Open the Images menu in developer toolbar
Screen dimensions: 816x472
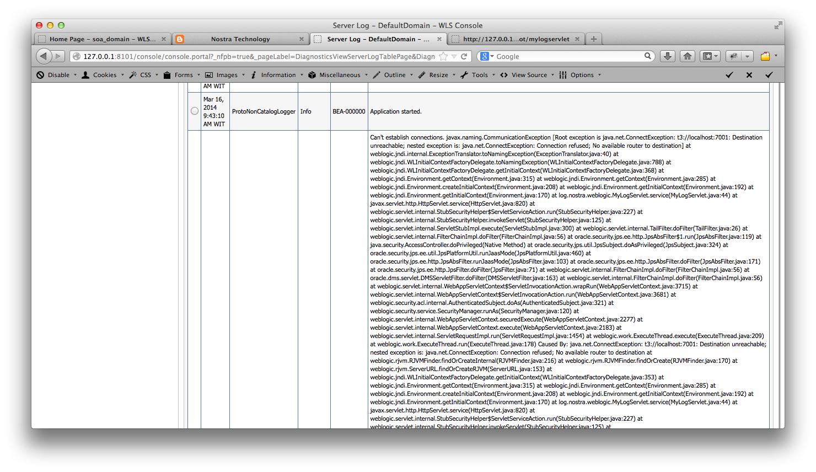tap(225, 75)
